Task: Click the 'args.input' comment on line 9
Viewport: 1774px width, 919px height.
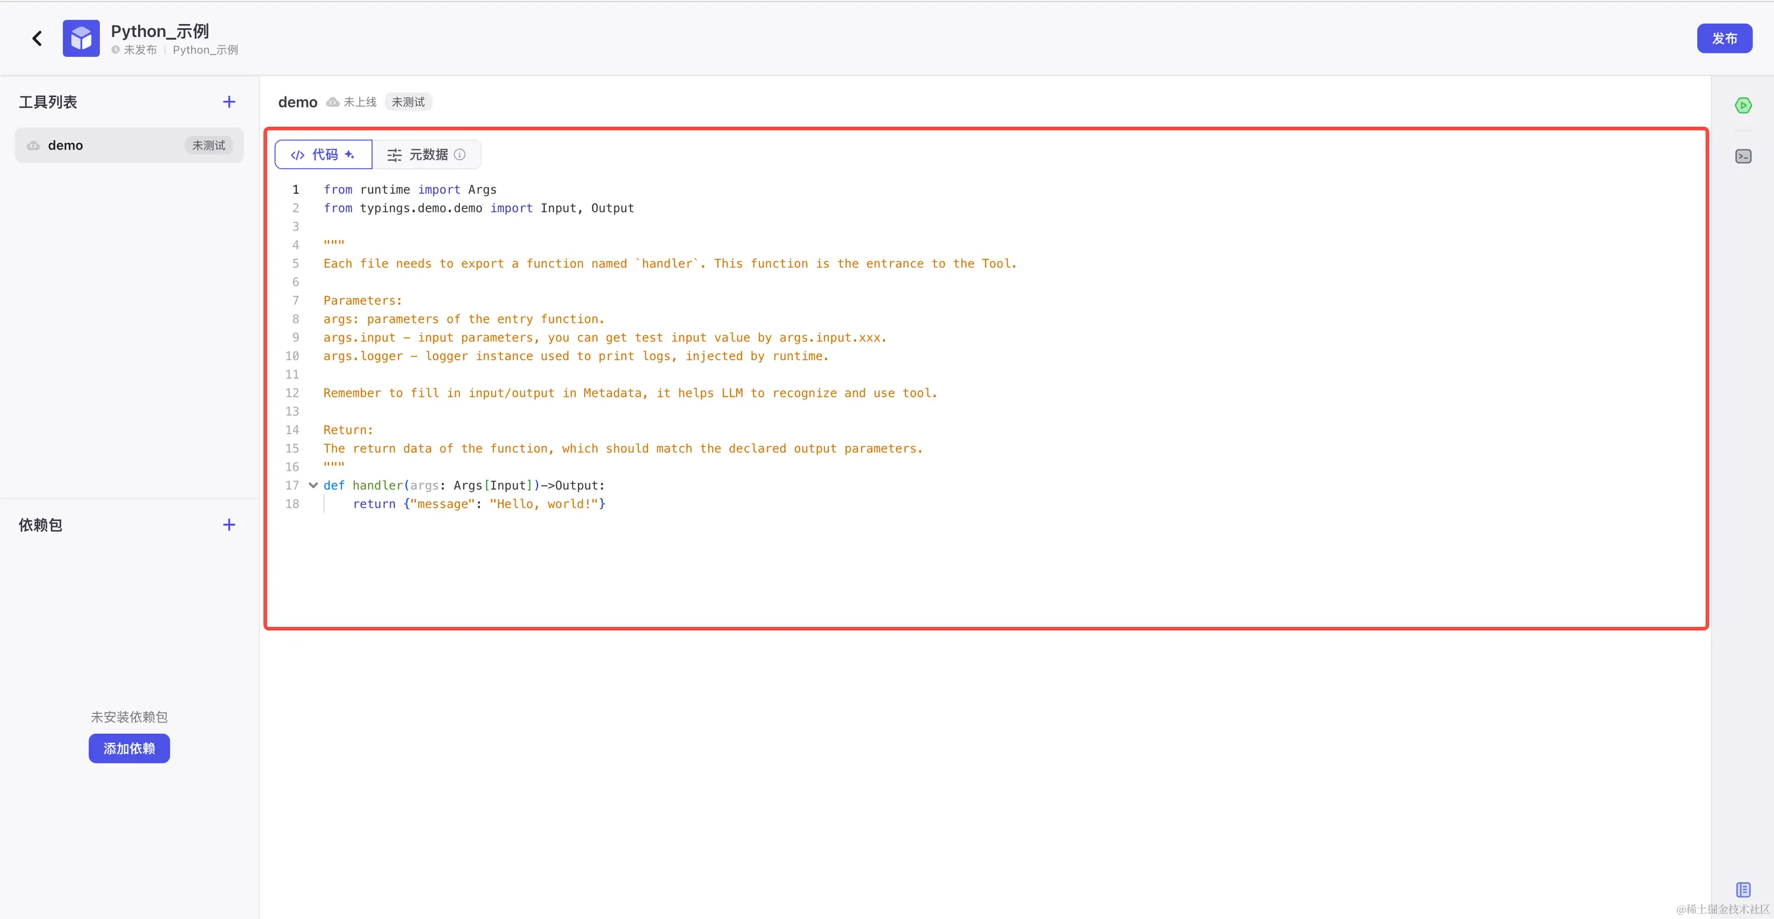Action: click(x=605, y=337)
